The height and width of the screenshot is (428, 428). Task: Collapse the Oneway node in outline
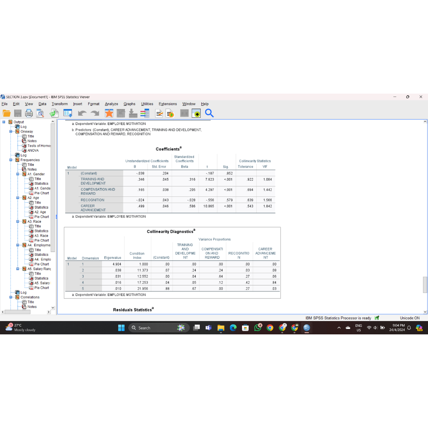point(11,131)
